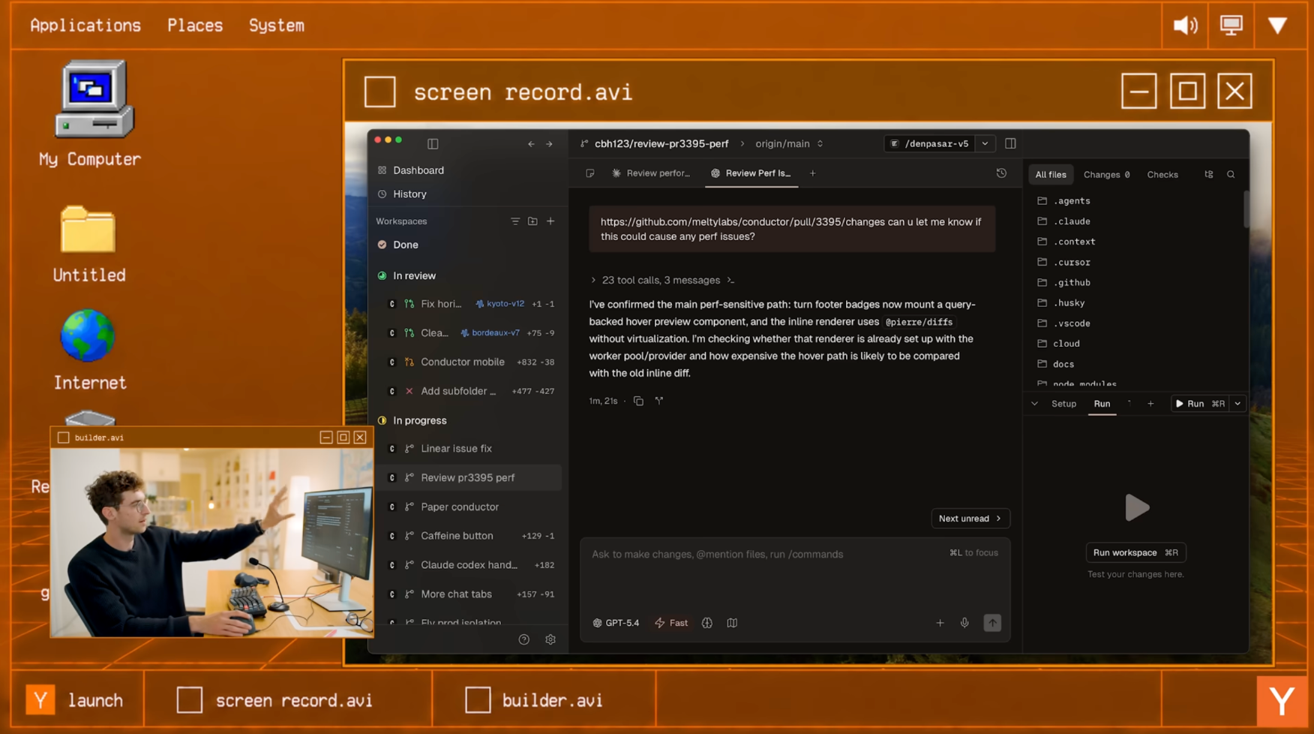This screenshot has width=1314, height=734.
Task: Switch to the Setup tab
Action: (1063, 404)
